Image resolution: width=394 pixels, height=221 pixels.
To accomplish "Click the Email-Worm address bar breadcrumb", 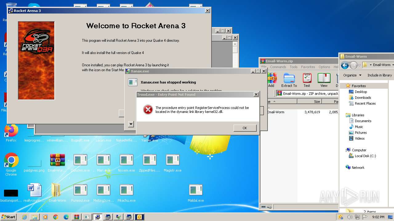I will coord(382,65).
